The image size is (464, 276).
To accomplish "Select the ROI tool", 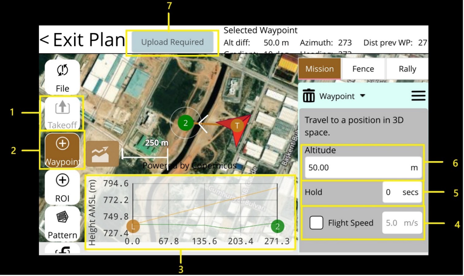I will (x=62, y=187).
